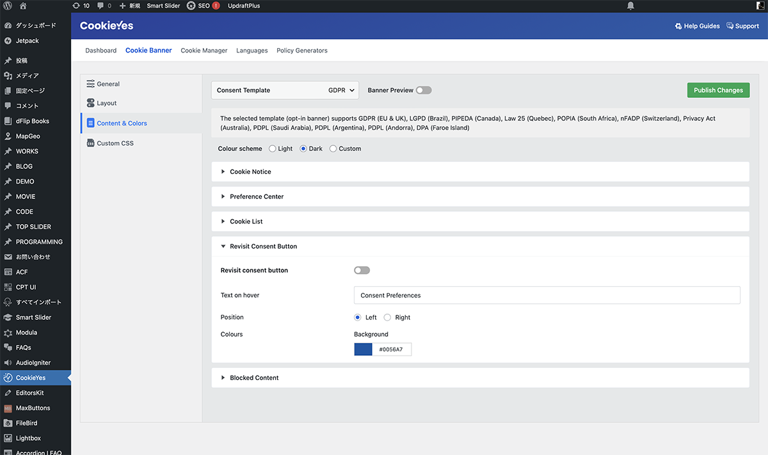Viewport: 768px width, 455px height.
Task: Toggle the Banner Preview switch
Action: tap(423, 90)
